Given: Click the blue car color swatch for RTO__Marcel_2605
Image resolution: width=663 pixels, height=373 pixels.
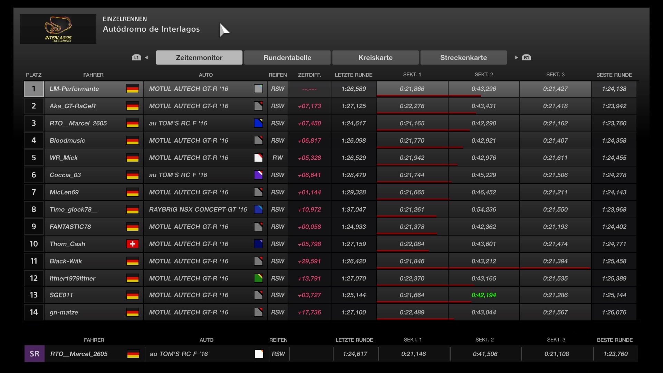Looking at the screenshot, I should pyautogui.click(x=258, y=123).
